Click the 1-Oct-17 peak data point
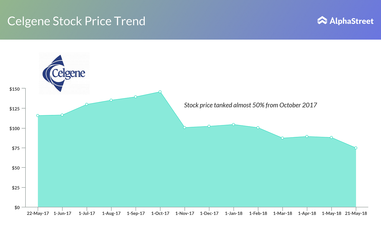The height and width of the screenshot is (230, 381). (160, 92)
